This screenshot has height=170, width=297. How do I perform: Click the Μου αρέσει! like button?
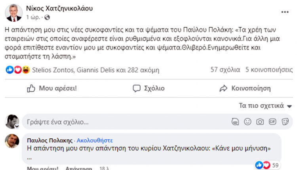tap(52, 88)
